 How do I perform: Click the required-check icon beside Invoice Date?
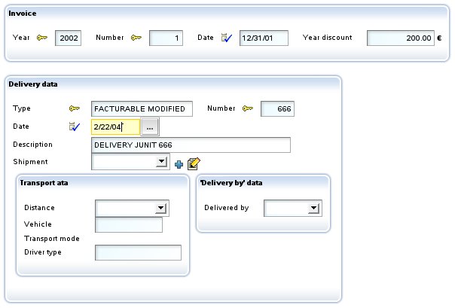coord(227,38)
